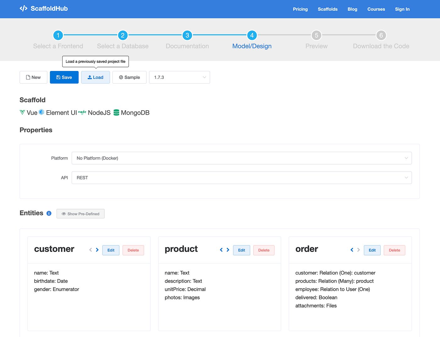Screen dimensions: 440x337
Task: Select Pricing in the navigation bar
Action: [300, 9]
